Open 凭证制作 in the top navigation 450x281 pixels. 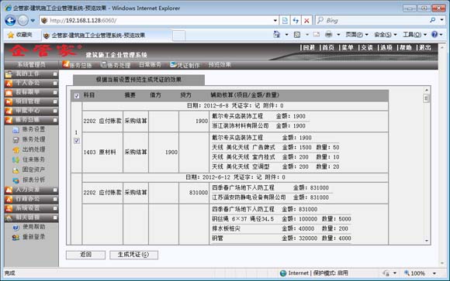[x=185, y=65]
